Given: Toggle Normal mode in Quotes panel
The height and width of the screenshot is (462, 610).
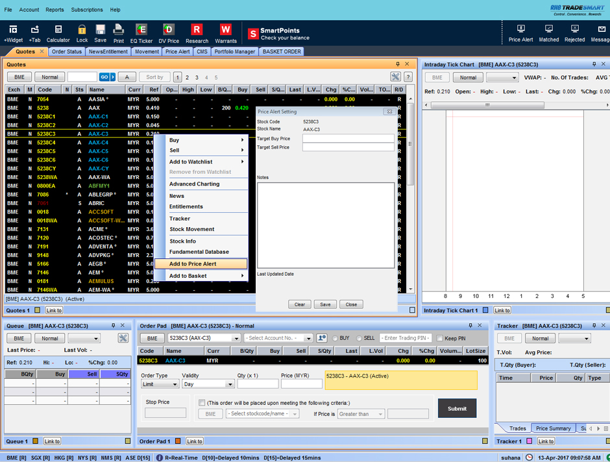Looking at the screenshot, I should coord(50,77).
